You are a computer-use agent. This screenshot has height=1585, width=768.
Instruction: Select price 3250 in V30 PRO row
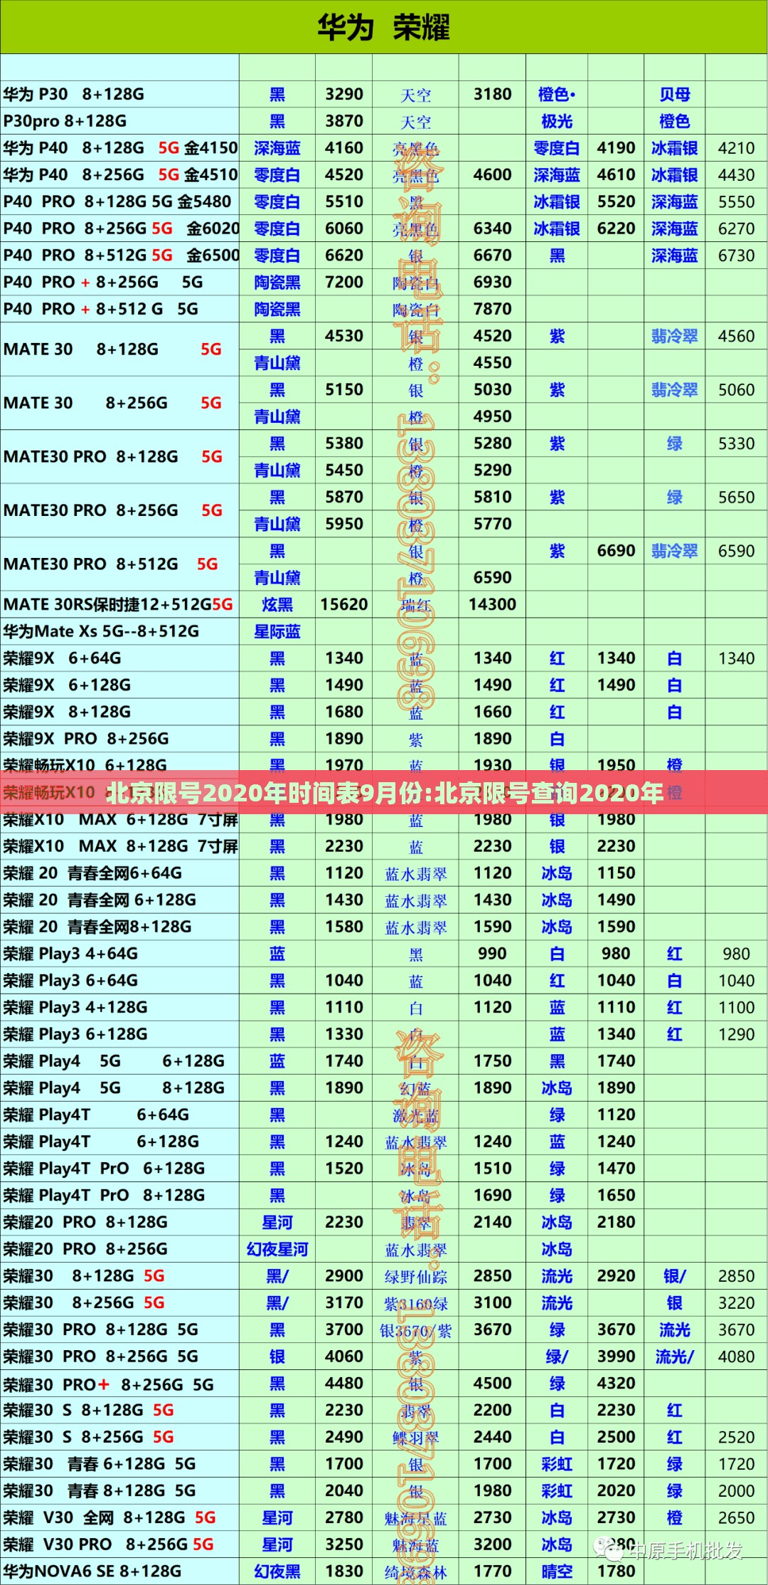344,1544
